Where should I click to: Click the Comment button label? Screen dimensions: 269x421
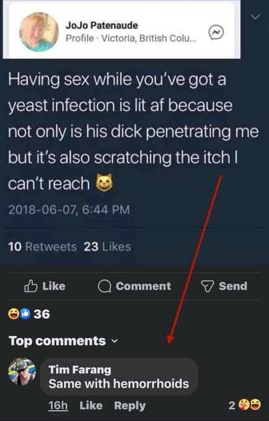click(143, 286)
